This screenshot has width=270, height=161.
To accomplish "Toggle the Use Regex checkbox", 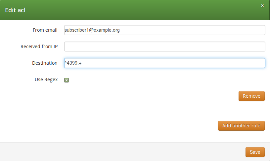I will click(67, 80).
